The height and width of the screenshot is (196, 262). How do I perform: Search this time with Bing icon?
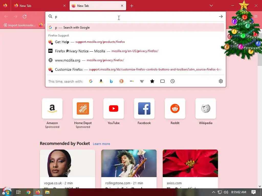click(111, 81)
